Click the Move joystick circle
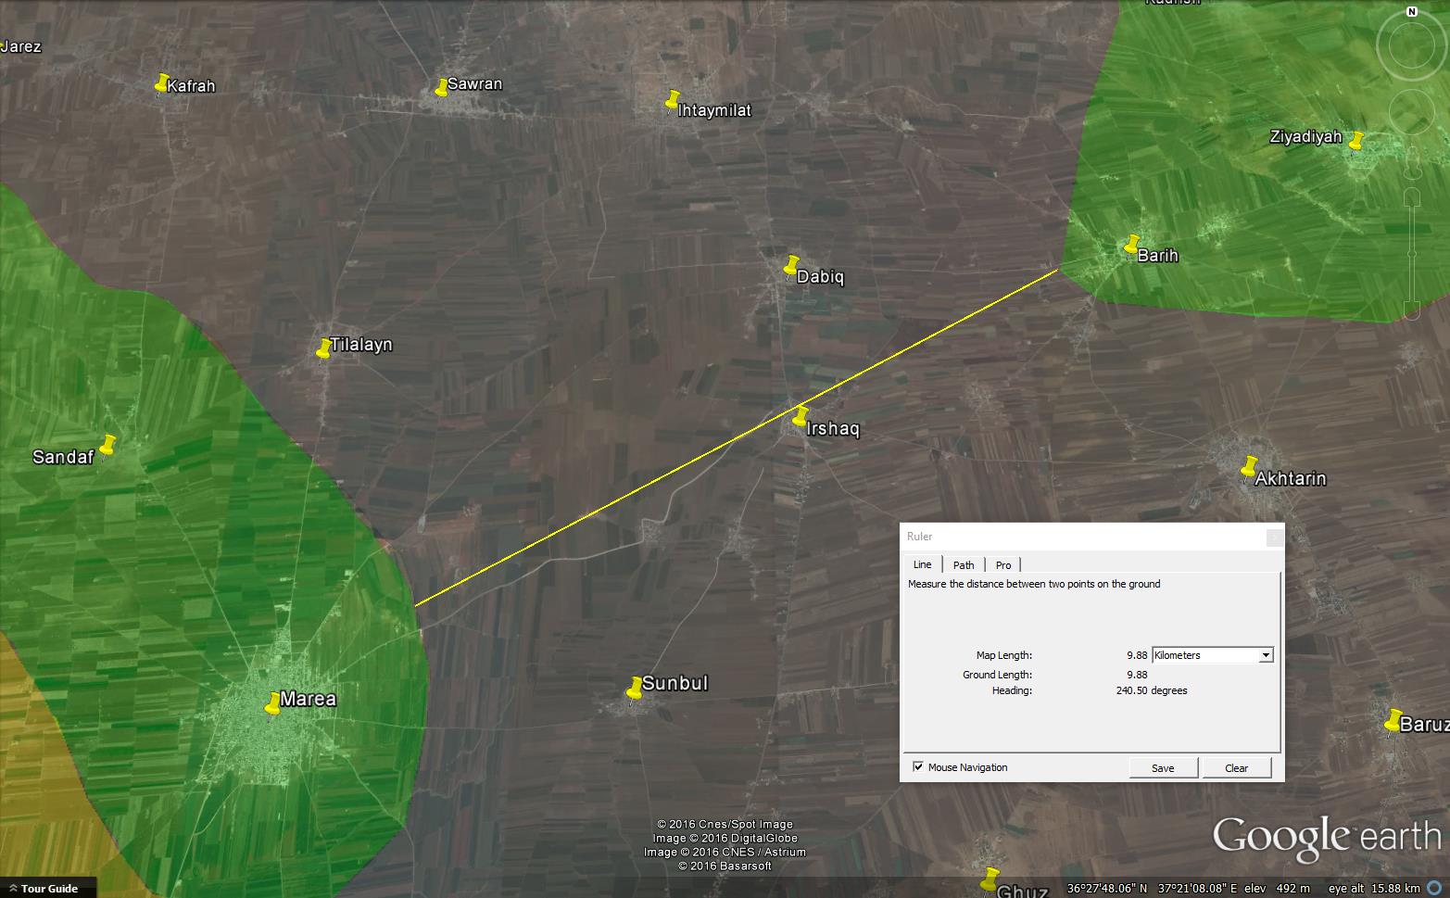The width and height of the screenshot is (1450, 898). (x=1411, y=113)
